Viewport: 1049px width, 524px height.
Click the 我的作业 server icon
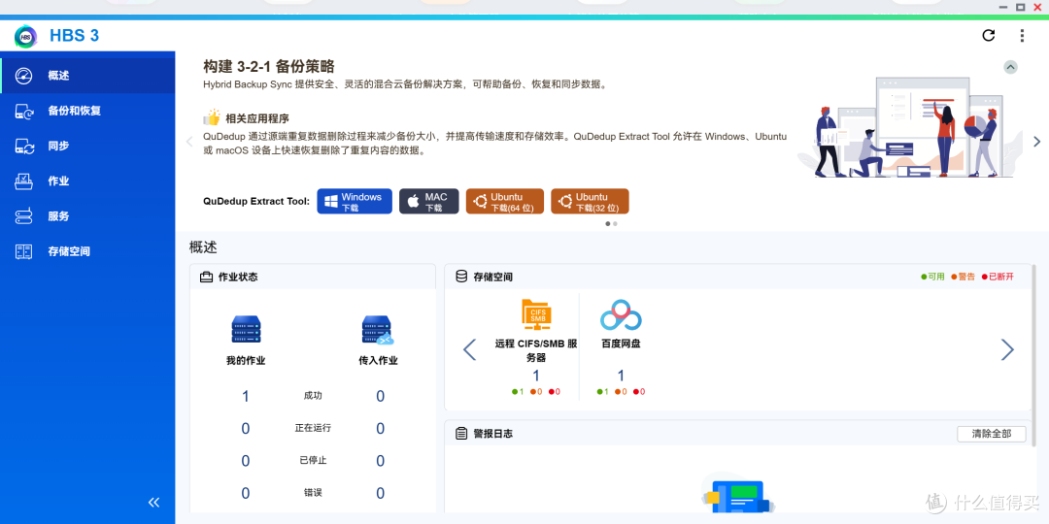point(246,330)
